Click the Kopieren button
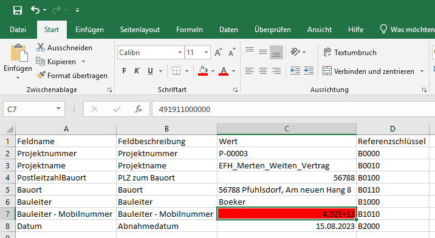The height and width of the screenshot is (238, 435). pyautogui.click(x=57, y=61)
